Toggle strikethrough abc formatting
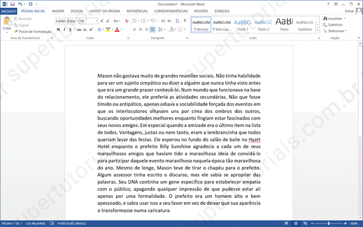 pyautogui.click(x=79, y=30)
